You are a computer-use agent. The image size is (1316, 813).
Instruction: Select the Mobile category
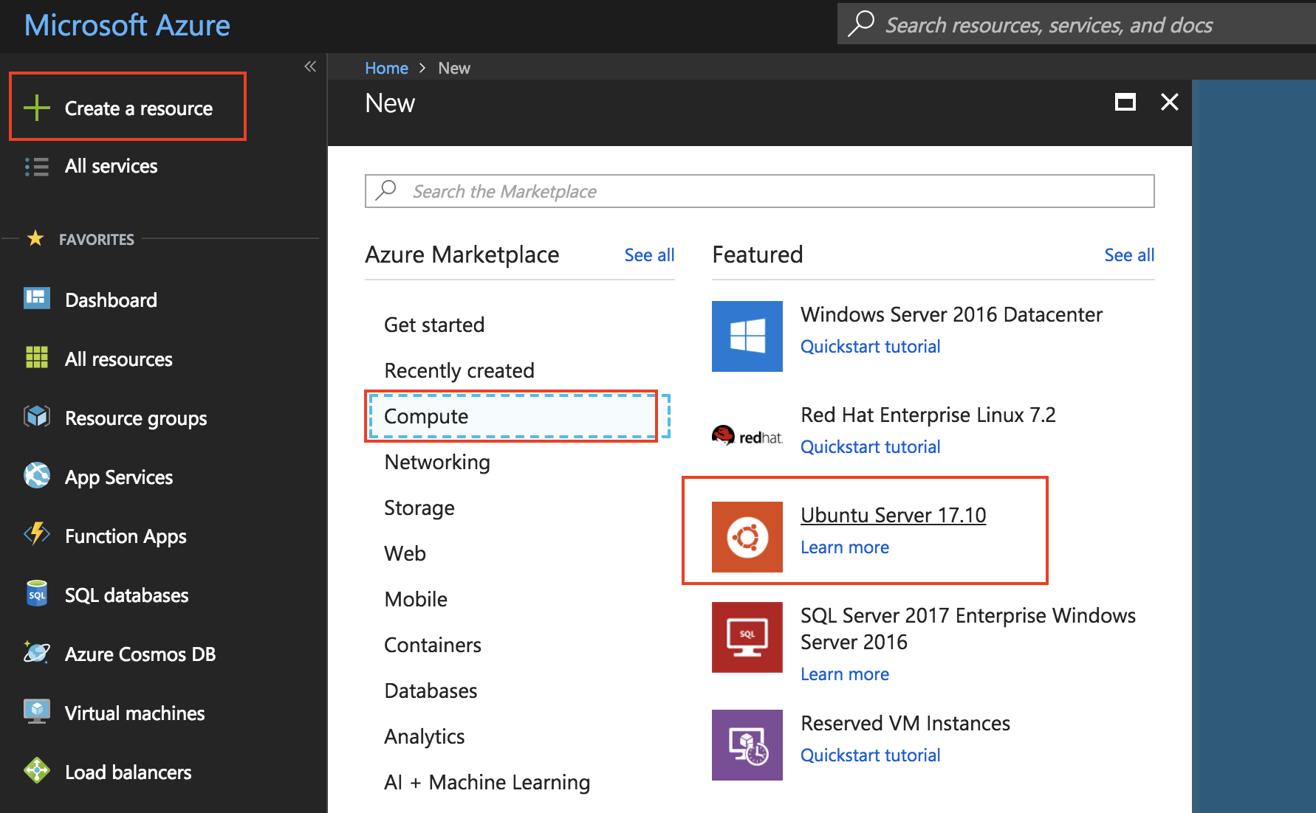pyautogui.click(x=416, y=599)
